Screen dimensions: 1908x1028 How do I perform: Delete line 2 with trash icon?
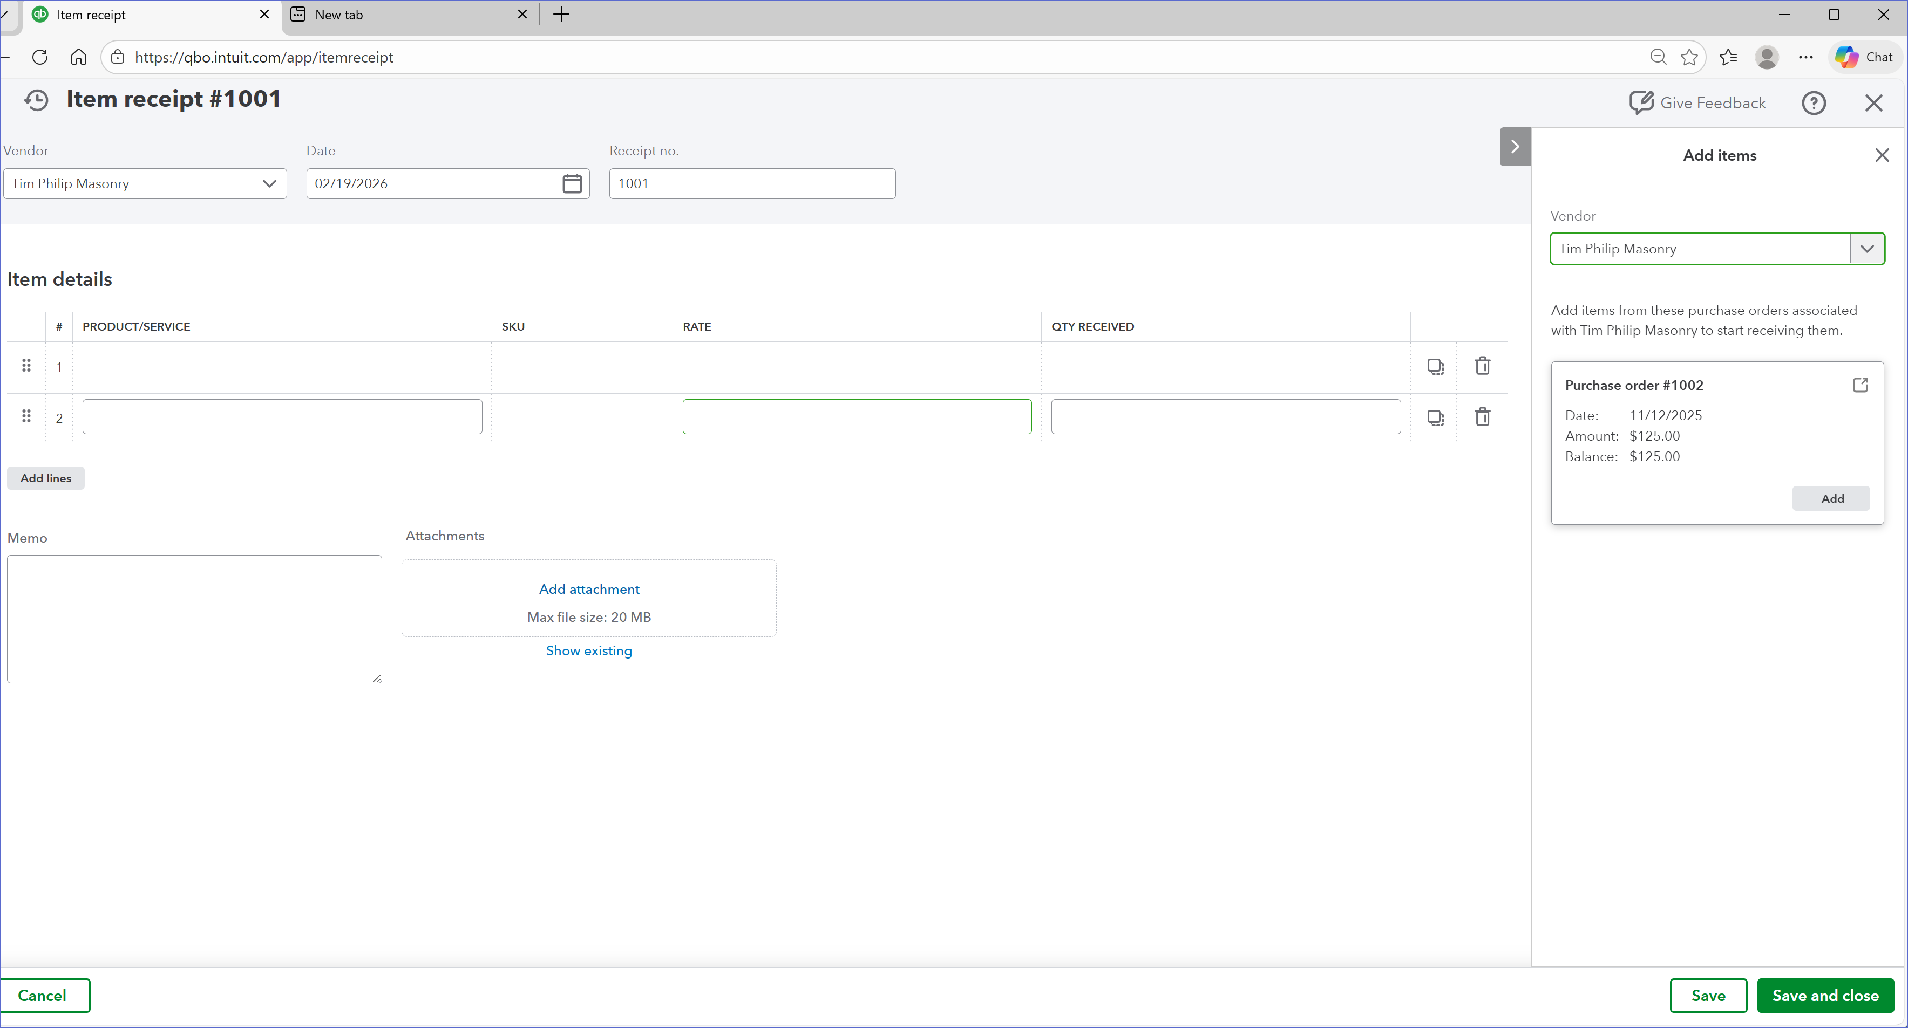click(x=1482, y=417)
